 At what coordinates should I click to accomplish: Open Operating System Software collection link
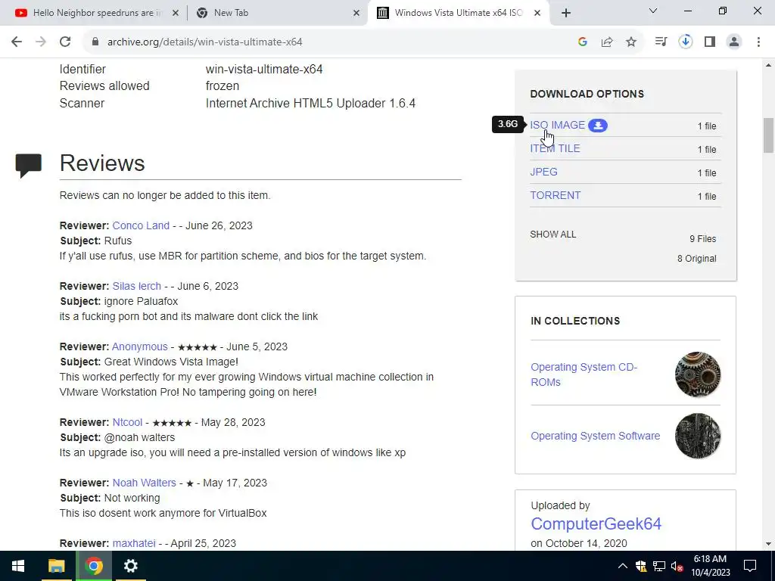coord(596,436)
